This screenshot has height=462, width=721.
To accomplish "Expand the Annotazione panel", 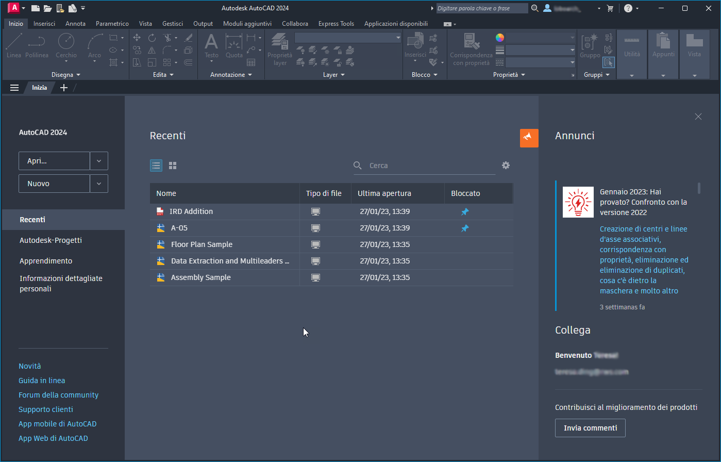I will (x=231, y=75).
